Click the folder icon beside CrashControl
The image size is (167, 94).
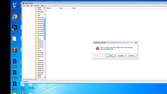[x=36, y=25]
